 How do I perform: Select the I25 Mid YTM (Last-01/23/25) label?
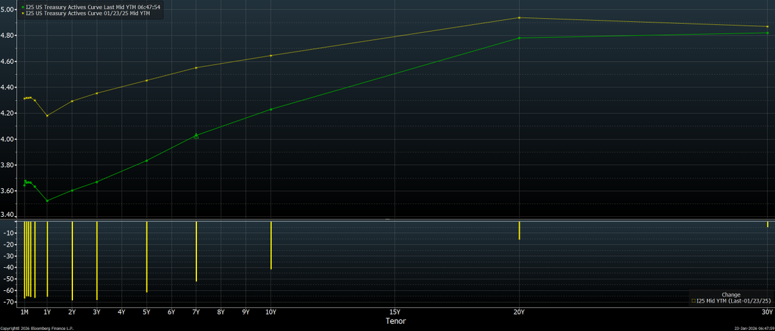tap(734, 301)
